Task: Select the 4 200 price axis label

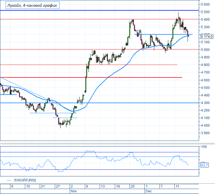Action: 205,110
